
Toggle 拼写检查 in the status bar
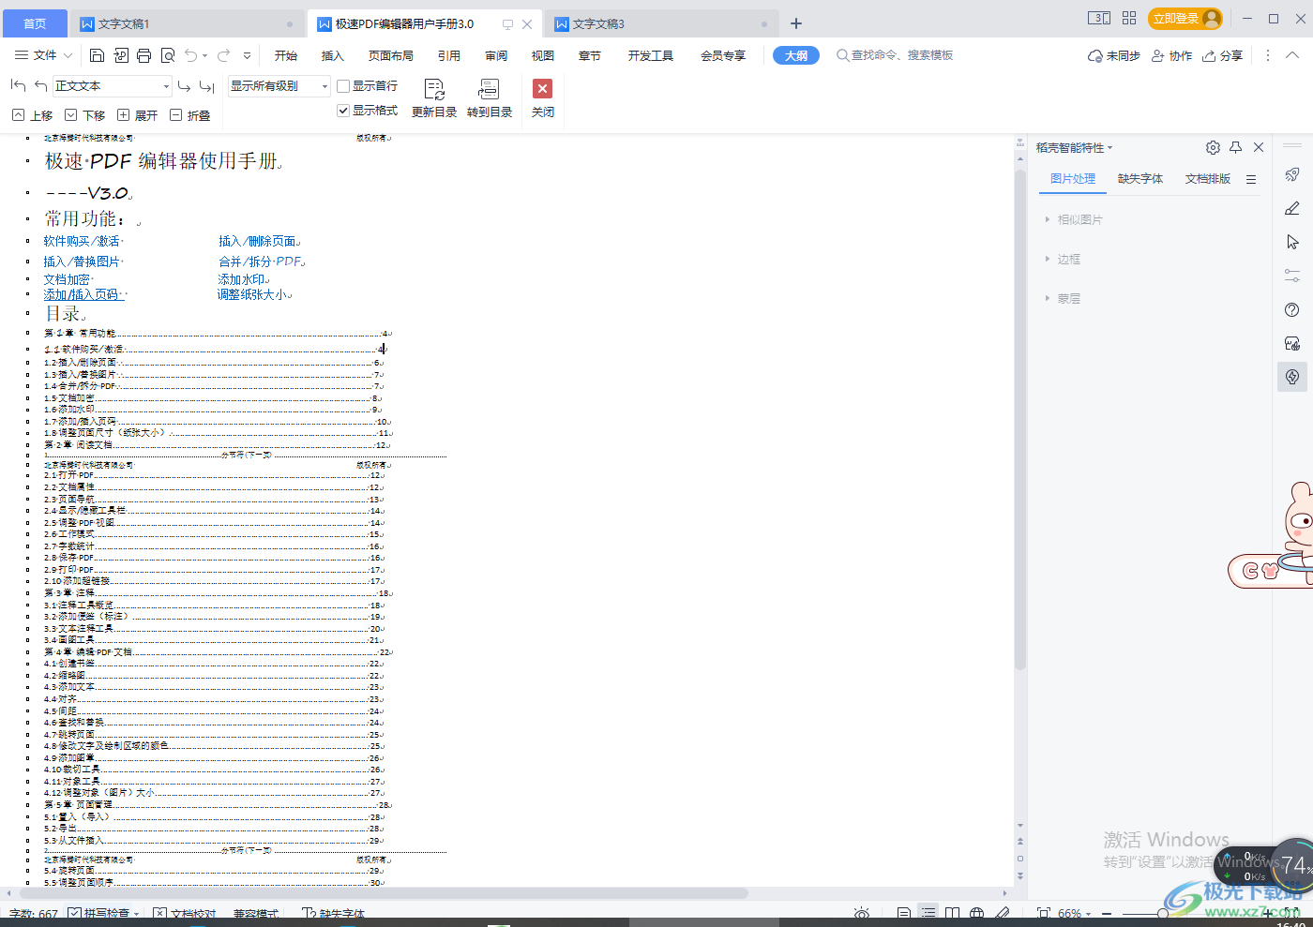[103, 913]
